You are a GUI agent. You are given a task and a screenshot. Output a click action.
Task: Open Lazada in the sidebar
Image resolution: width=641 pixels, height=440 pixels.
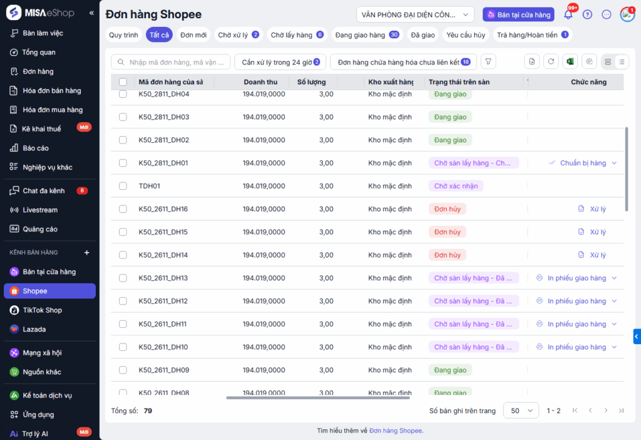[x=34, y=329]
